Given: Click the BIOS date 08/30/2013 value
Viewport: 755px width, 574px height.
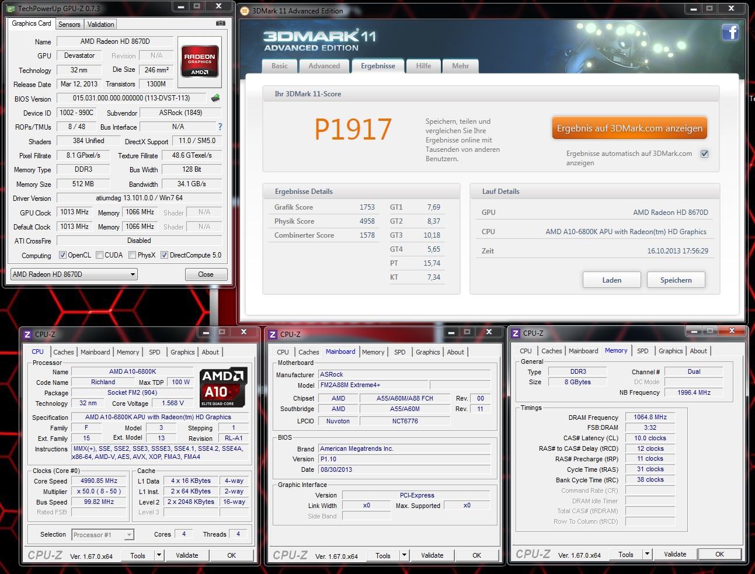Looking at the screenshot, I should tap(404, 469).
